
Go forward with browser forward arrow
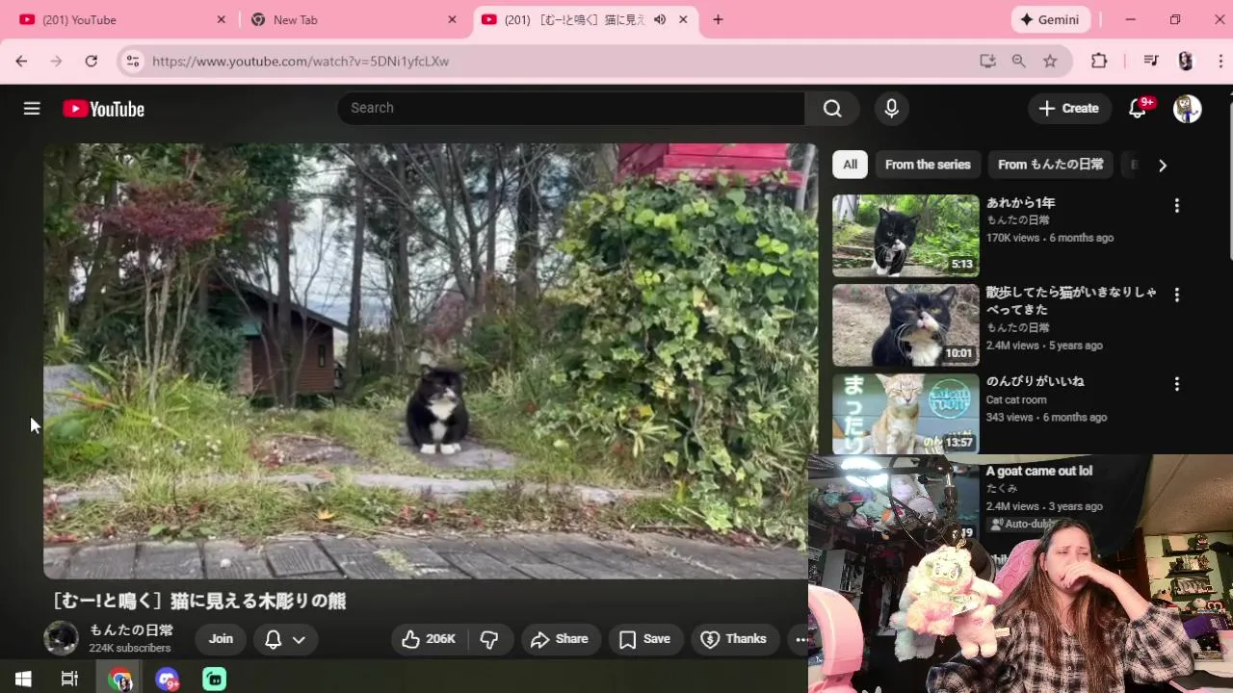(x=56, y=61)
